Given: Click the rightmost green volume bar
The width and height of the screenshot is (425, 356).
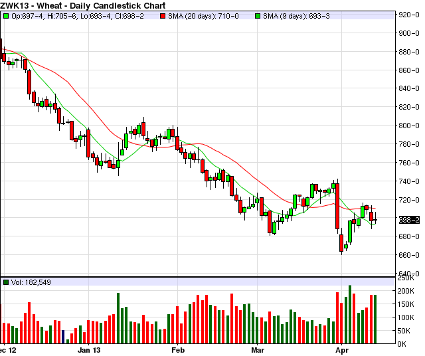Looking at the screenshot, I should [x=375, y=319].
